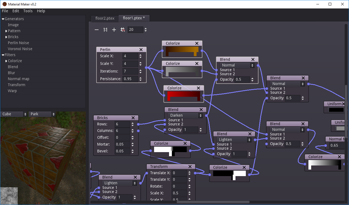349x205 pixels.
Task: Edit the red Colorize gradient
Action: [184, 94]
